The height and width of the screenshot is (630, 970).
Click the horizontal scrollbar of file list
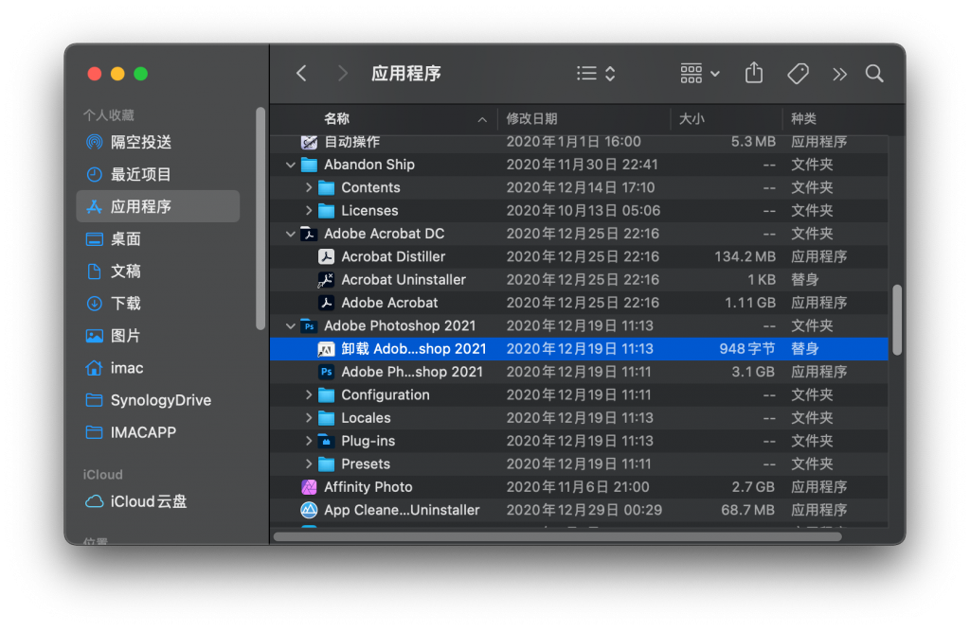coord(557,536)
